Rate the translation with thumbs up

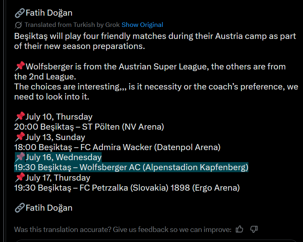pos(240,229)
